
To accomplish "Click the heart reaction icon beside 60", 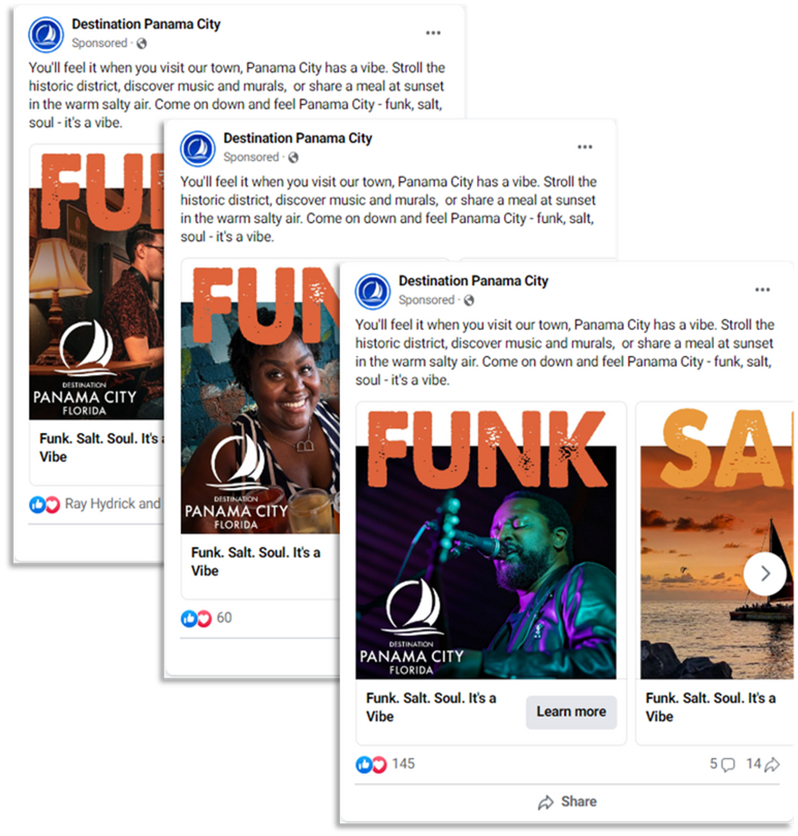I will coord(204,619).
